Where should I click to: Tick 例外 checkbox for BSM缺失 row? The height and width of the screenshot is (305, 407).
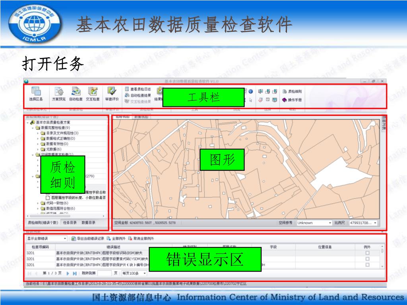tap(367, 253)
